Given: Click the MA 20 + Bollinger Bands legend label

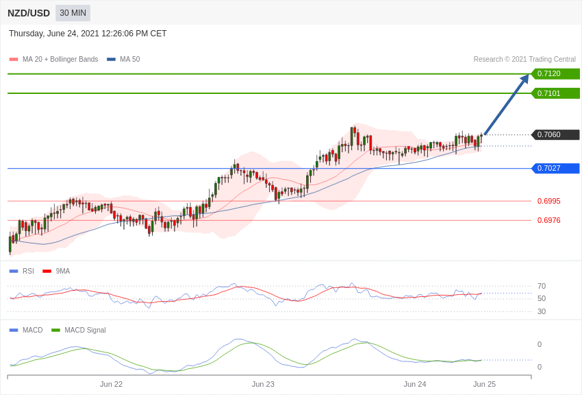Looking at the screenshot, I should [60, 59].
